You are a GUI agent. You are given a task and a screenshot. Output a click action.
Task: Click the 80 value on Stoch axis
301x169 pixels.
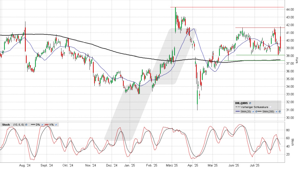tap(288, 130)
